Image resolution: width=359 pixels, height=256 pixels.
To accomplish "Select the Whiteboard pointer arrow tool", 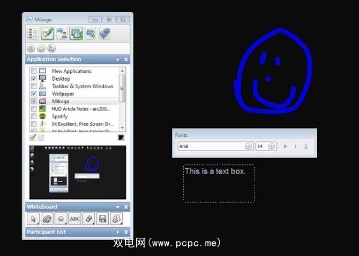I will pos(33,219).
